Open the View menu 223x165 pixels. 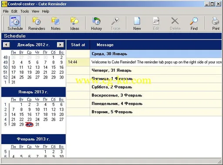[35, 11]
